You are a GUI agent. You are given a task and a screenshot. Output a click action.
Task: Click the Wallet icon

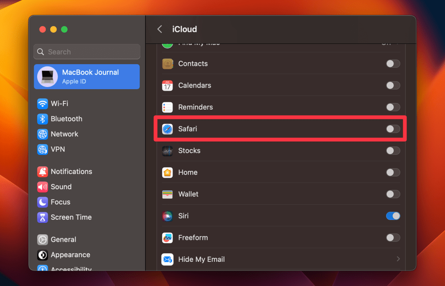point(167,194)
